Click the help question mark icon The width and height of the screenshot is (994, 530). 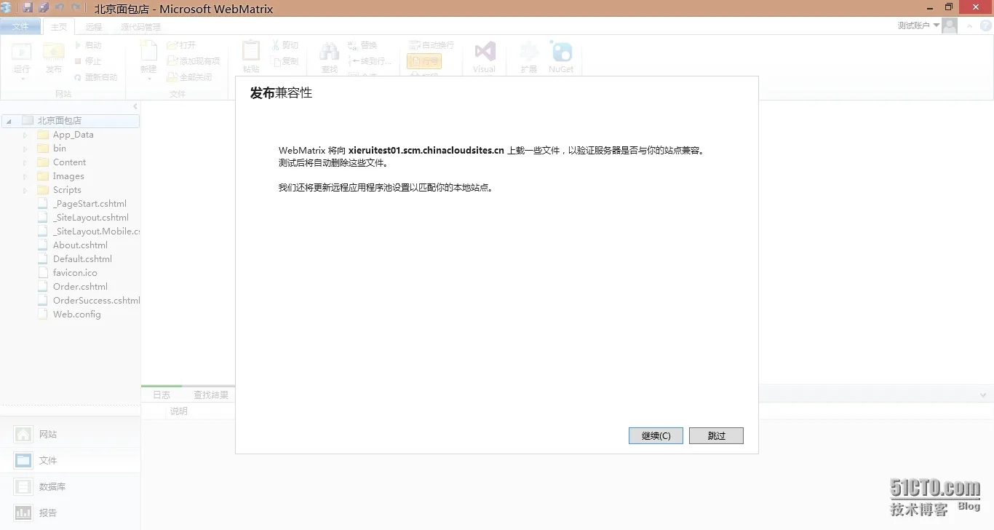pyautogui.click(x=985, y=25)
